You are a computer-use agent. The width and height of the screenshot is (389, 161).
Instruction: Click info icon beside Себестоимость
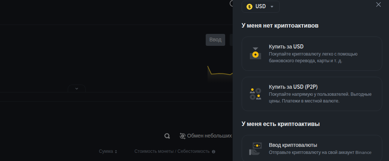pos(214,152)
